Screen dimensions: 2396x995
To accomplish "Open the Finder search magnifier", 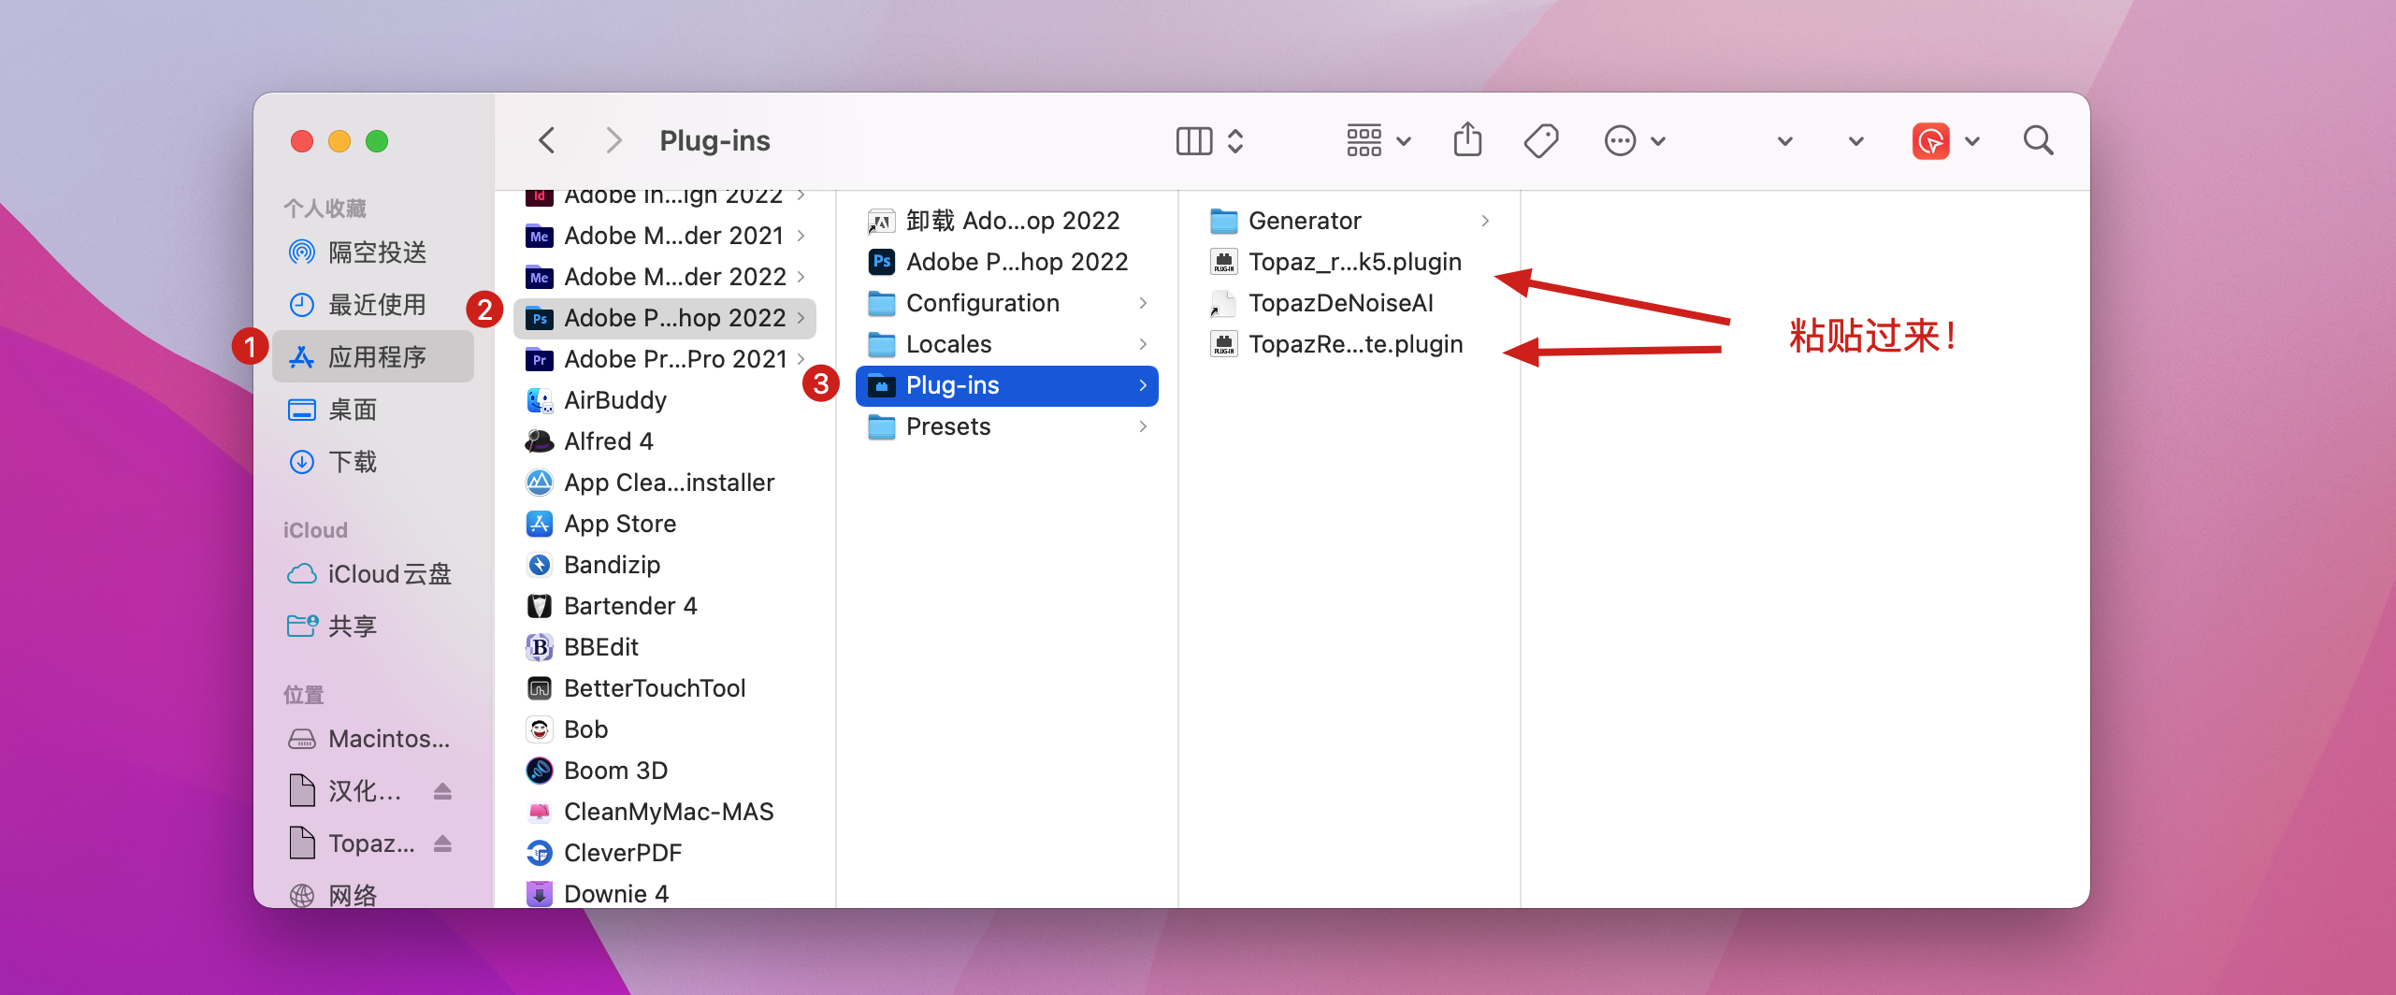I will point(2038,141).
